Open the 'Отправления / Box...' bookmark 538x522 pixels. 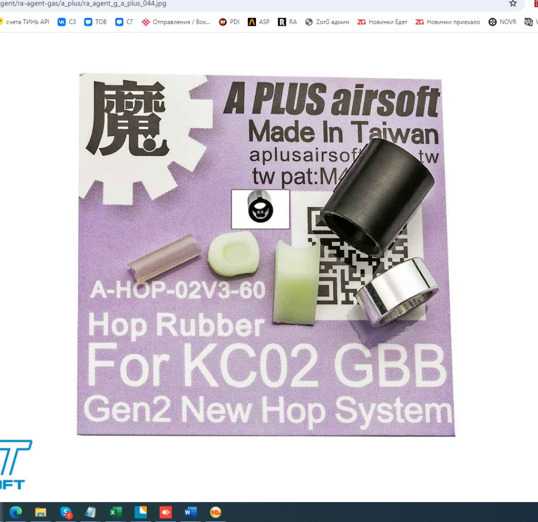(x=176, y=22)
